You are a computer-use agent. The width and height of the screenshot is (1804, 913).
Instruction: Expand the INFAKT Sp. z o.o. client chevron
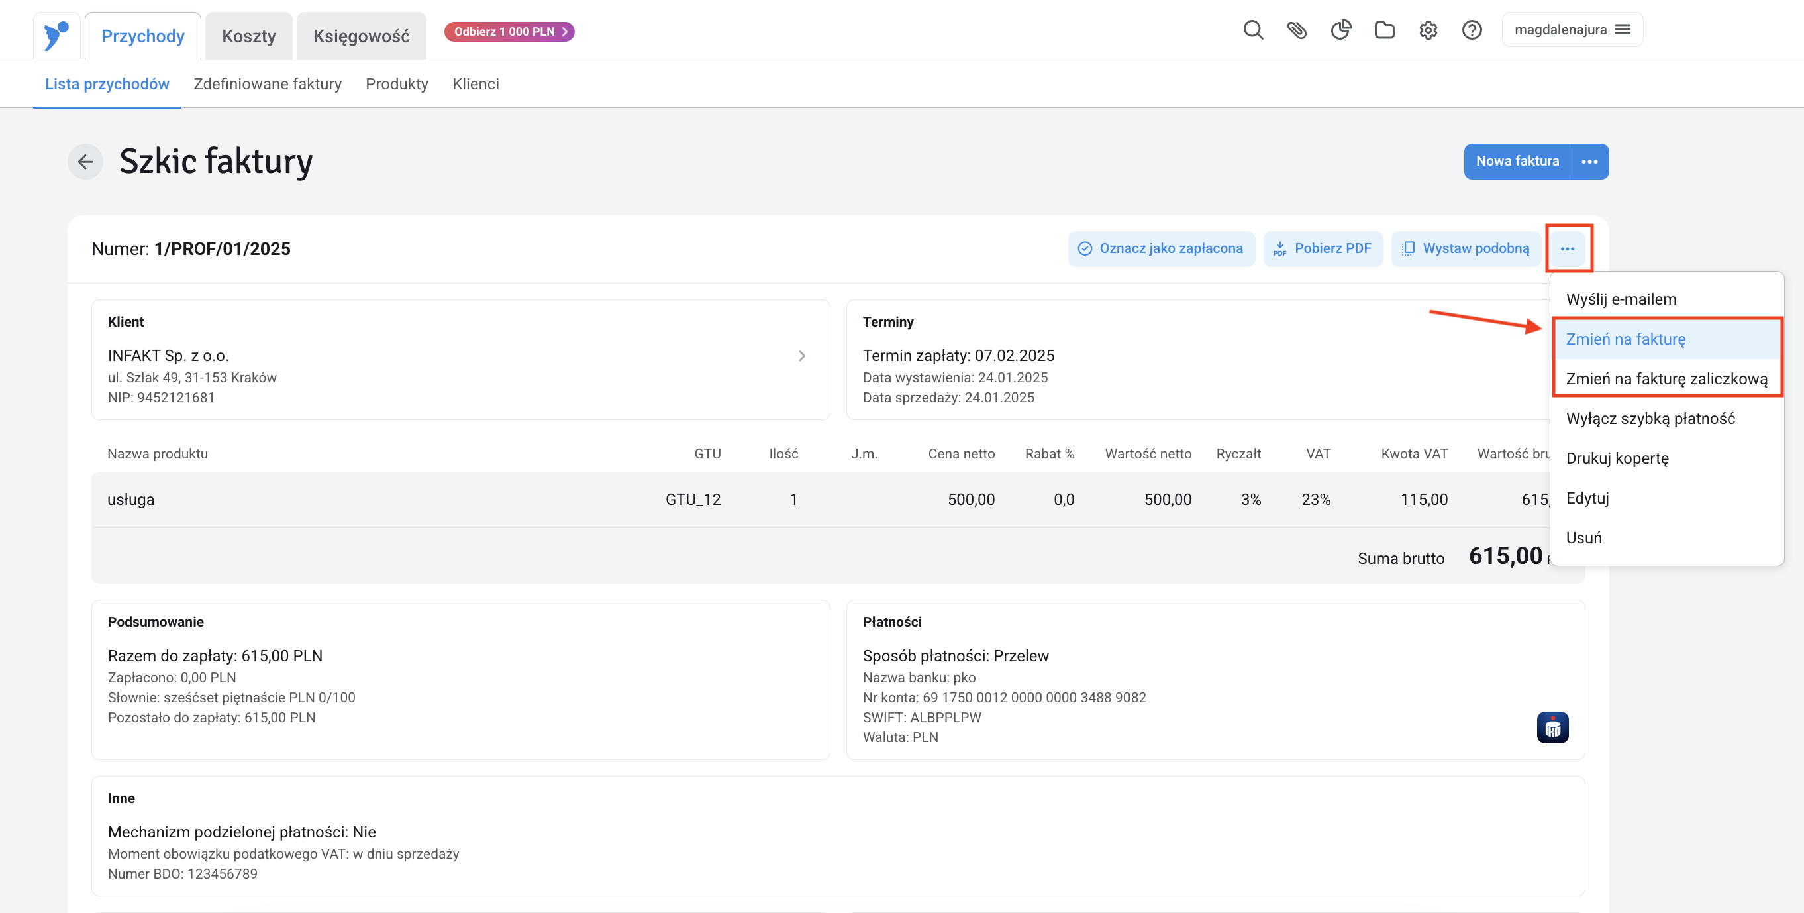(802, 356)
